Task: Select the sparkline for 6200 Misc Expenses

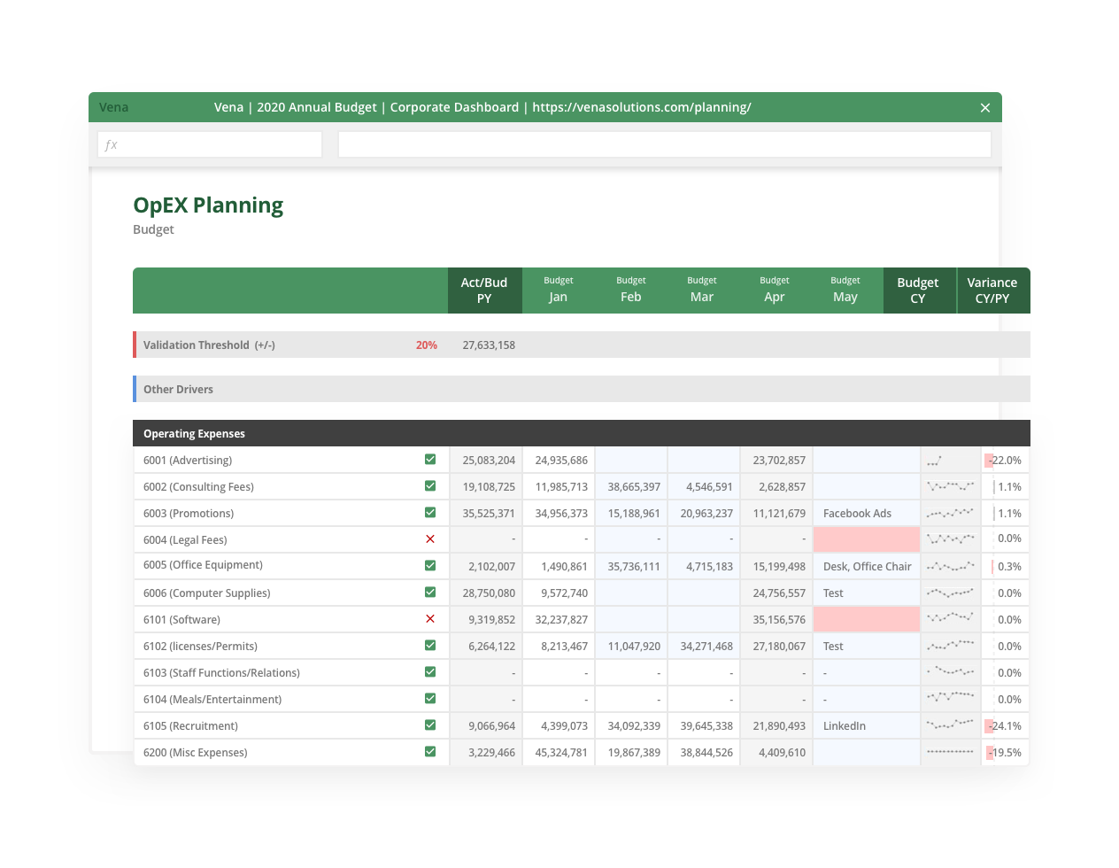Action: click(949, 752)
